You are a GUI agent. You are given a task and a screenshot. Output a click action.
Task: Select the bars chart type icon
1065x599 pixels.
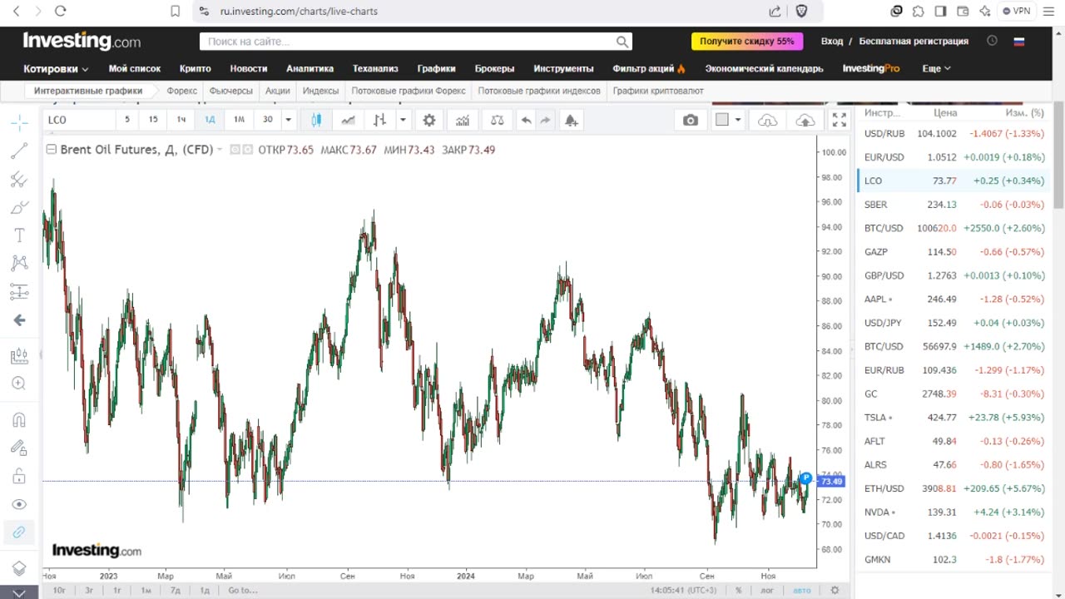379,120
